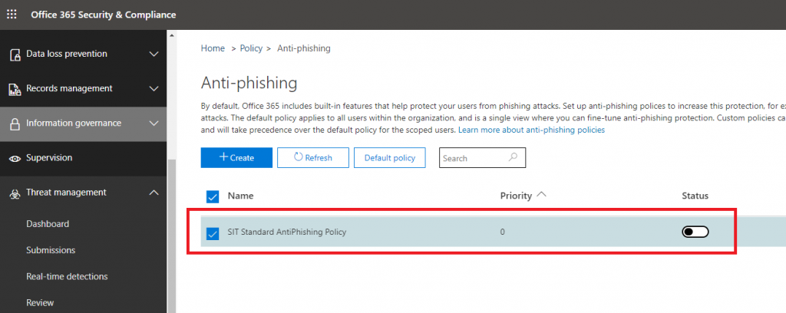Expand Records management chevron
This screenshot has width=786, height=313.
tap(154, 89)
